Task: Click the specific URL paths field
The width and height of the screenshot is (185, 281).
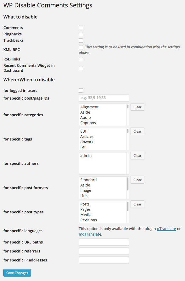Action: point(104,242)
